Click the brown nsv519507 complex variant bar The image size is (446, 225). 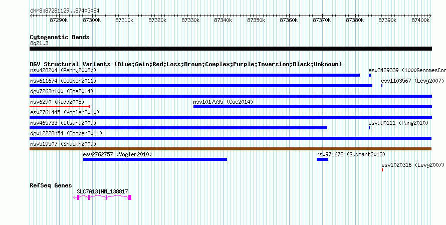[x=231, y=149]
